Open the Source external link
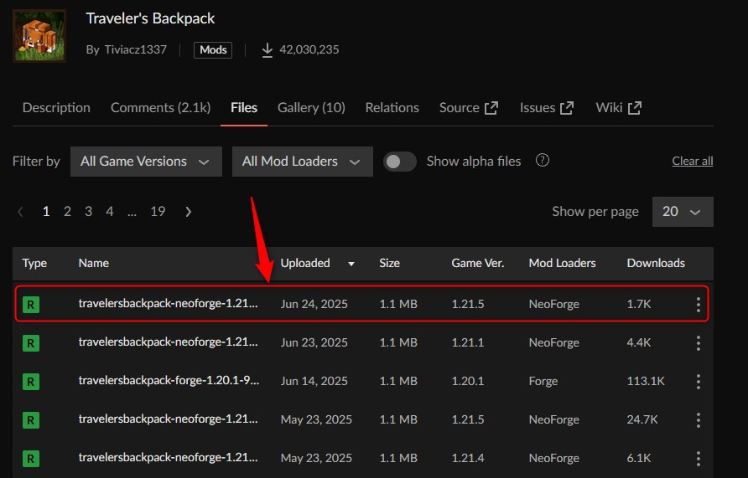The width and height of the screenshot is (748, 478). [x=469, y=108]
